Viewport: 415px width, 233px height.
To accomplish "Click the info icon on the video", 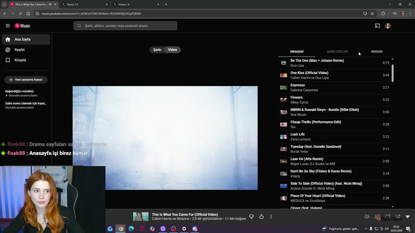I will 251,92.
